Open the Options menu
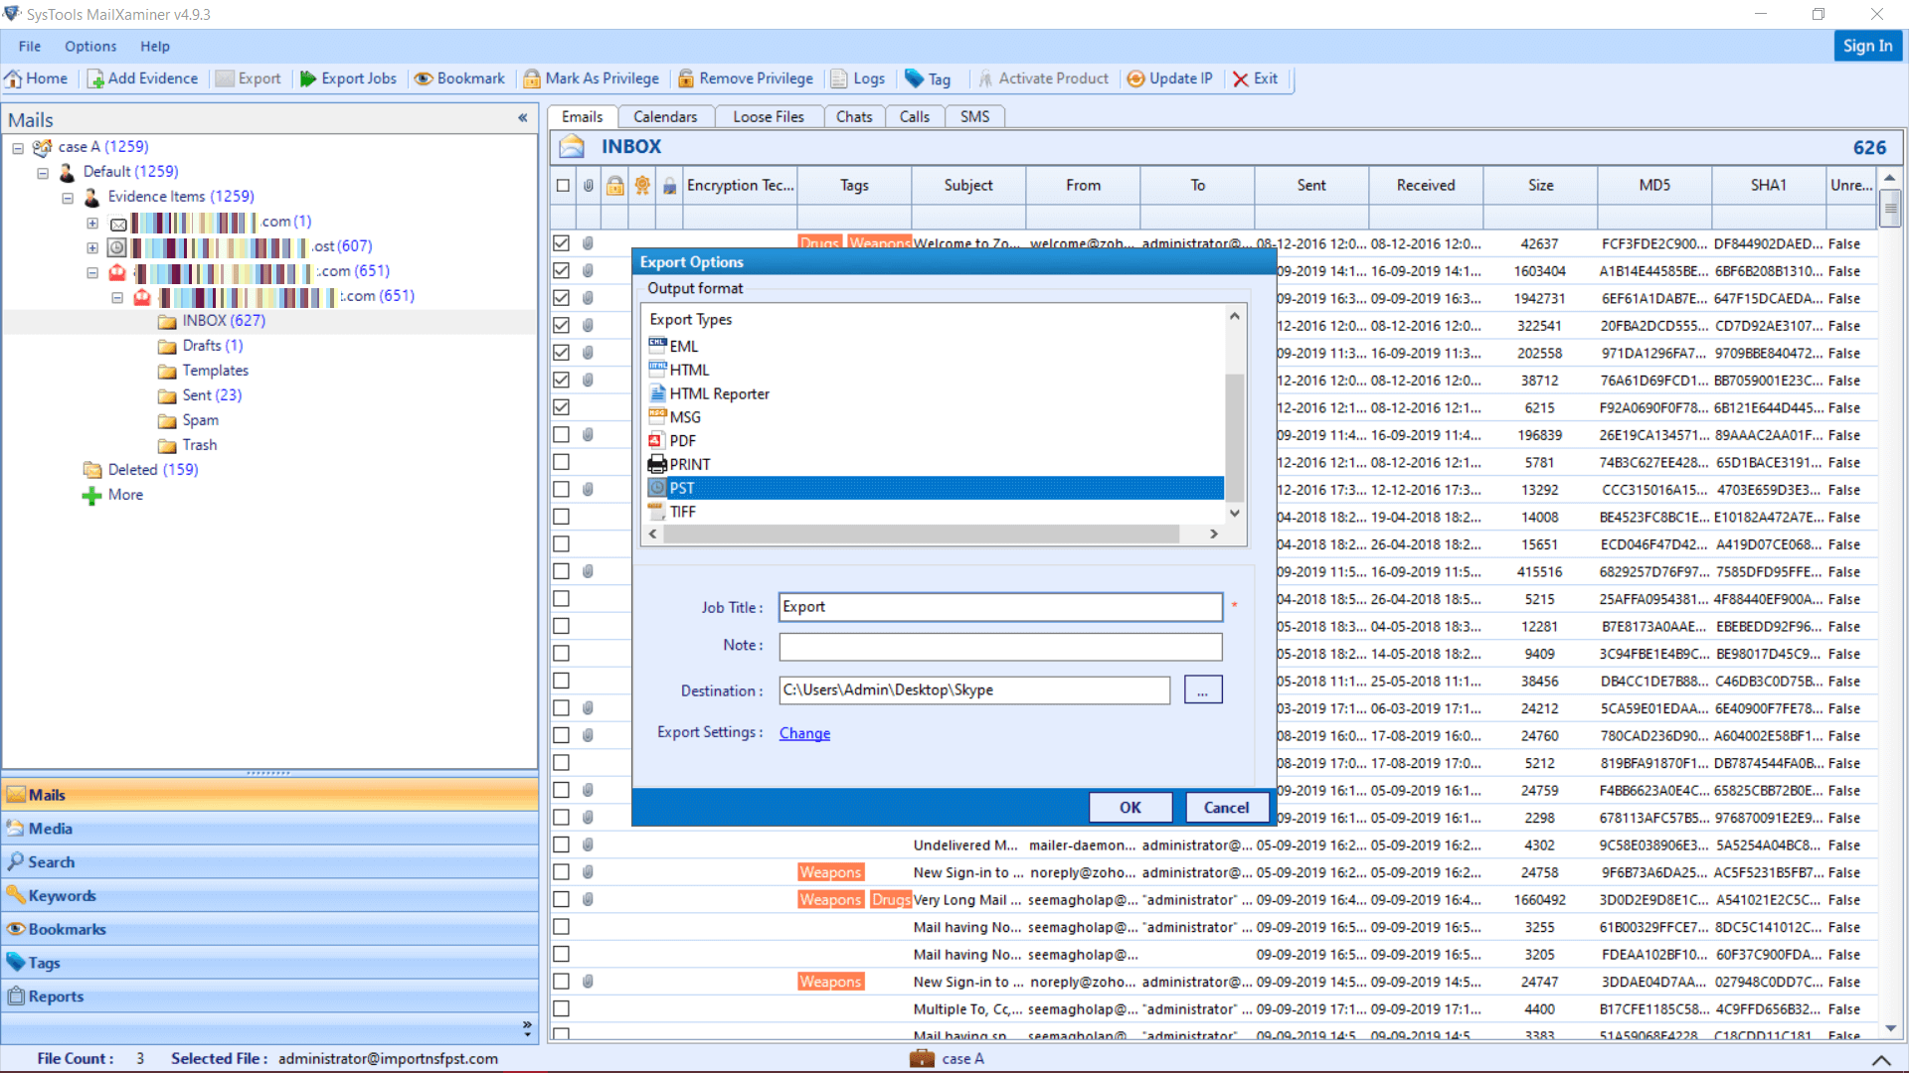 click(90, 46)
